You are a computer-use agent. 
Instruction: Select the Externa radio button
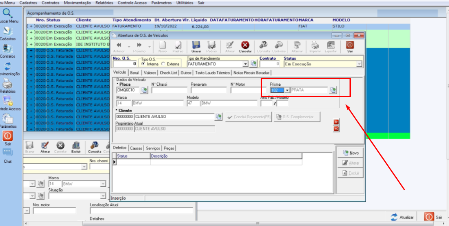click(163, 64)
